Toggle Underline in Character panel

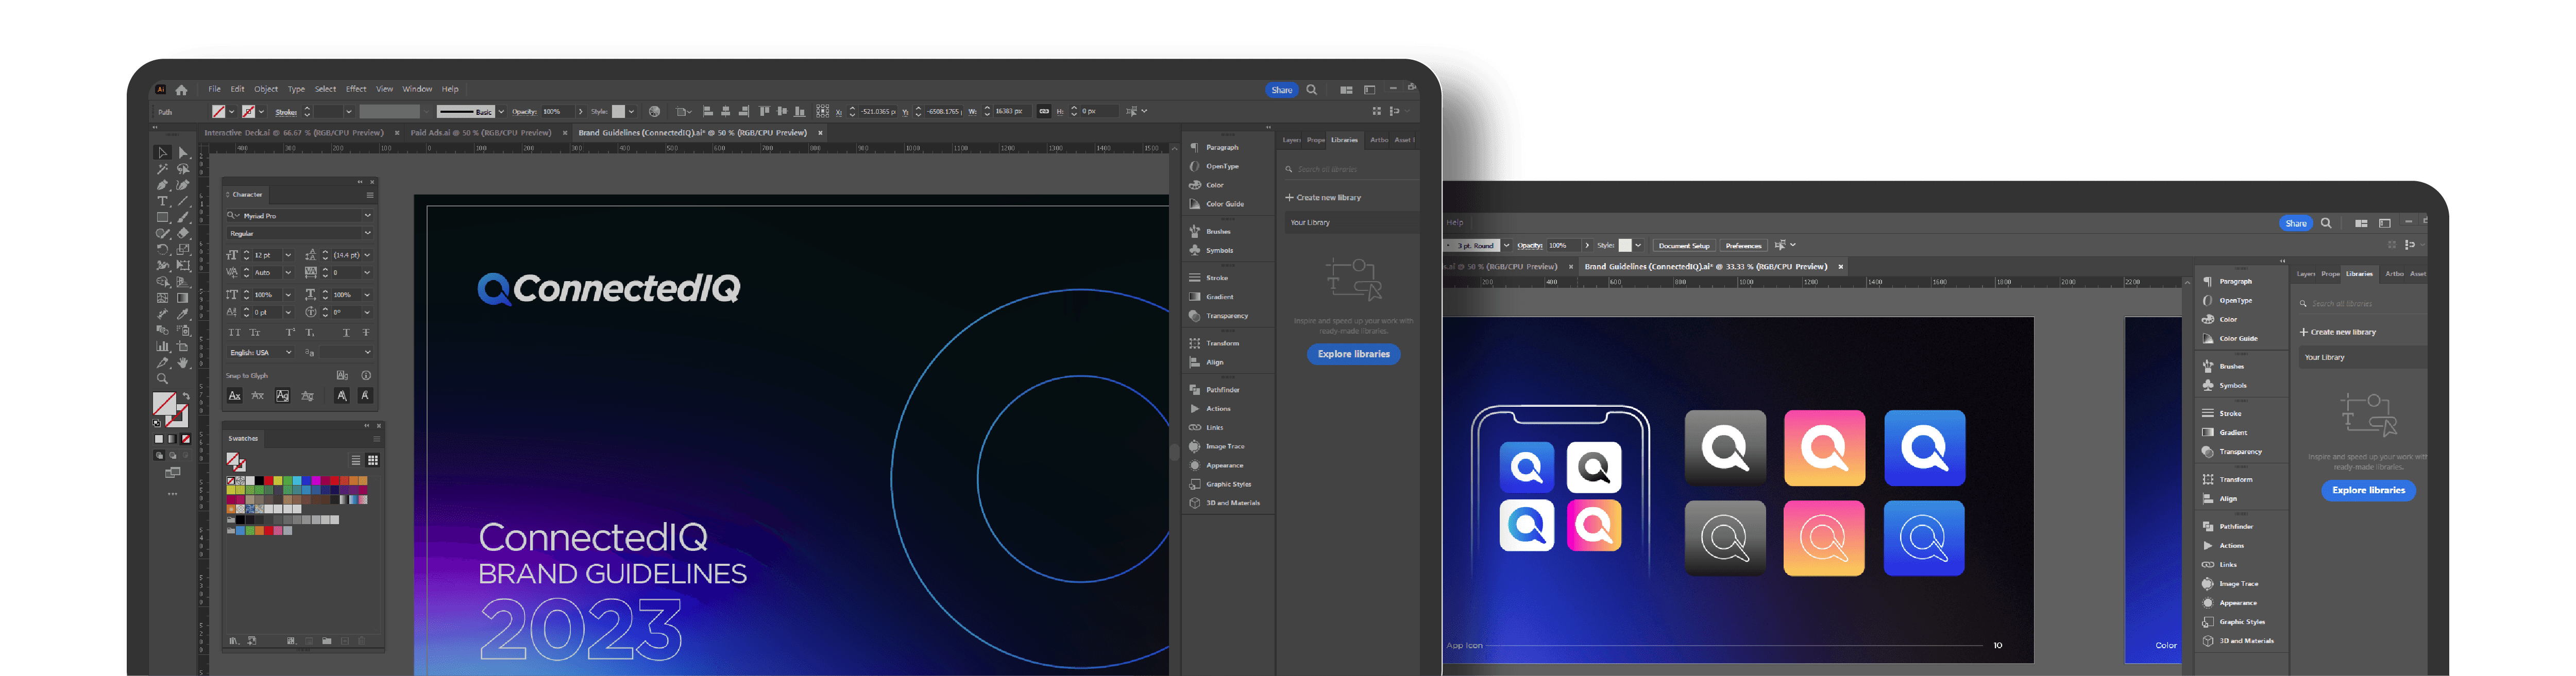(x=346, y=332)
